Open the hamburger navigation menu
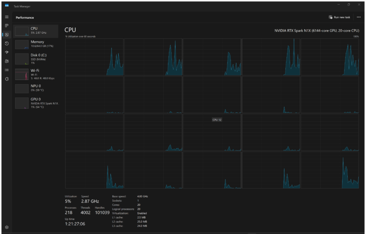This screenshot has width=366, height=234. pos(7,17)
